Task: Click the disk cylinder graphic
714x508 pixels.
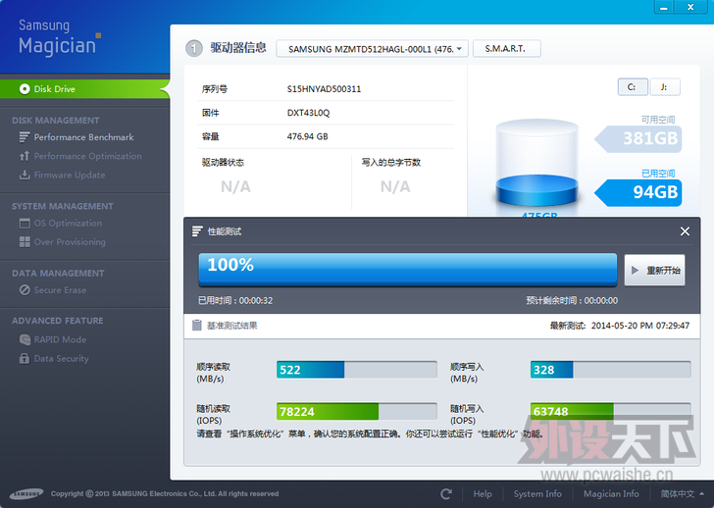Action: 536,164
